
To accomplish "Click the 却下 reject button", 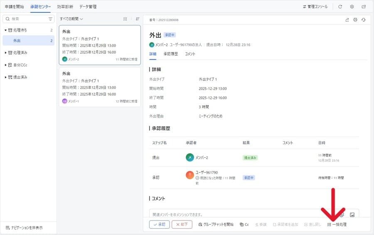I will (x=182, y=225).
